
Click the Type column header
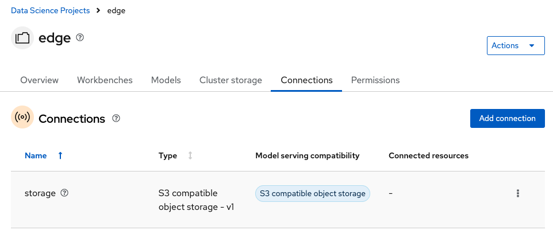(x=168, y=155)
